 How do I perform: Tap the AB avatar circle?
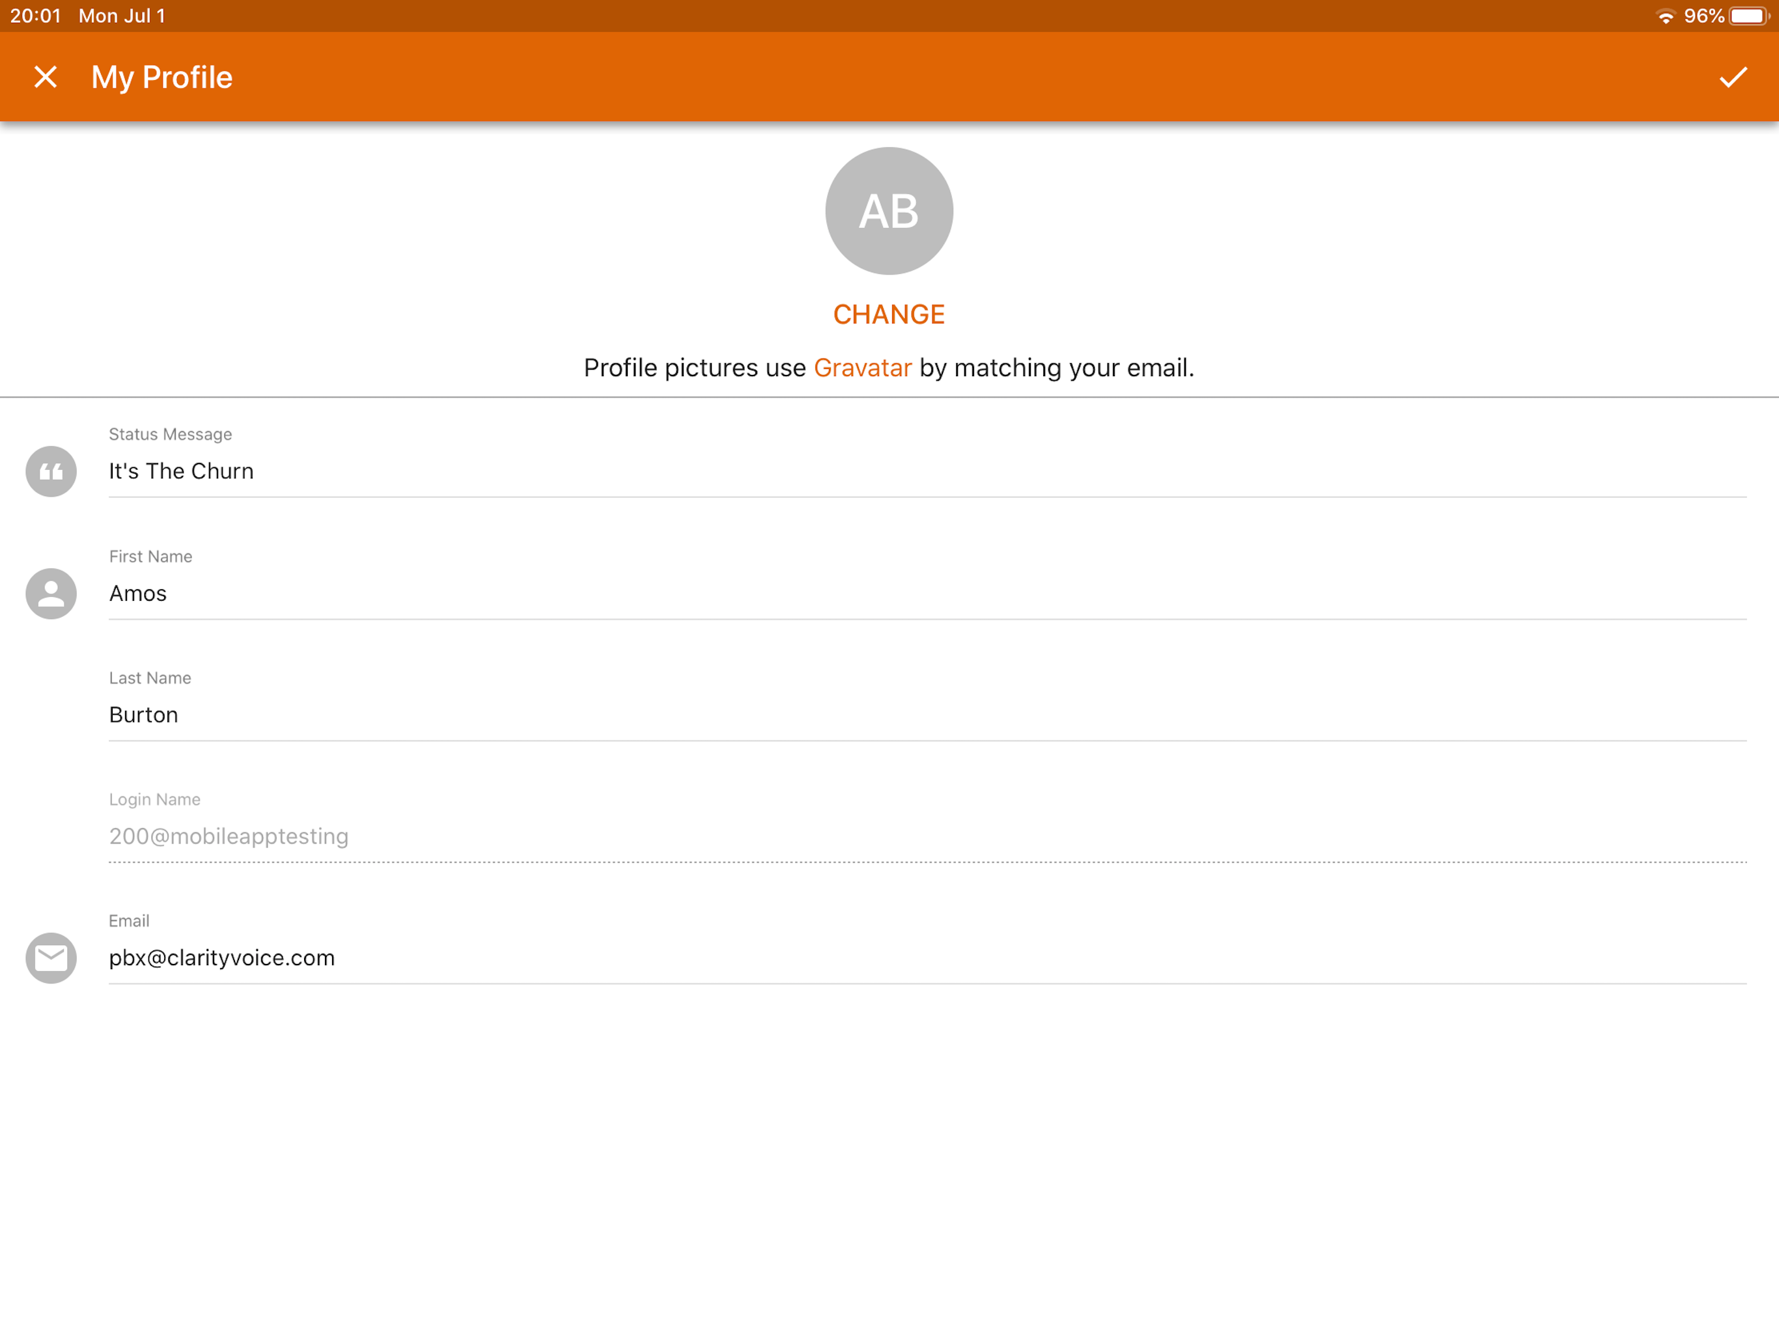[x=889, y=211]
